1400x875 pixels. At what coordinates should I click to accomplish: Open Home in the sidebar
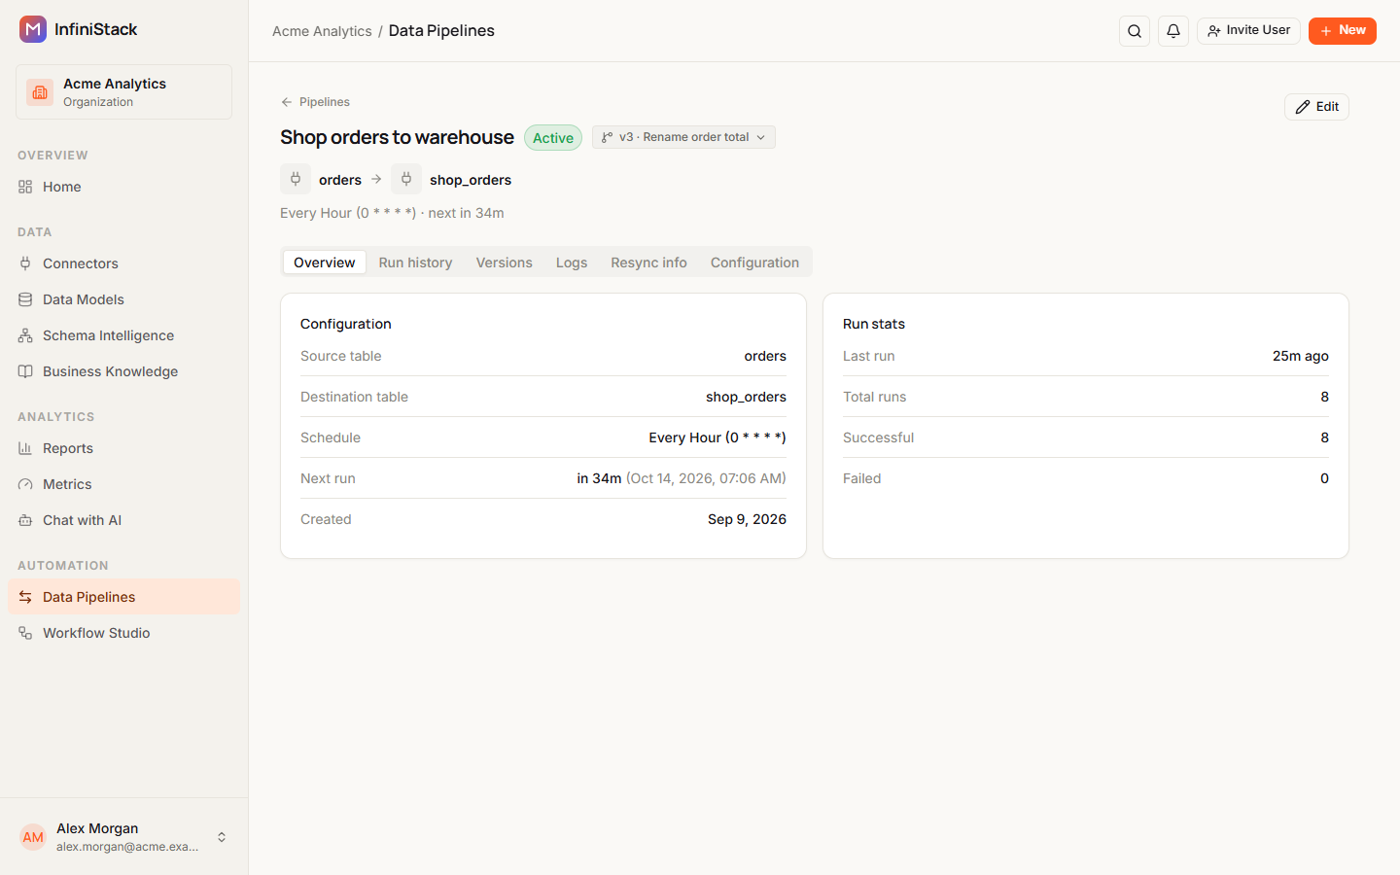pos(123,187)
